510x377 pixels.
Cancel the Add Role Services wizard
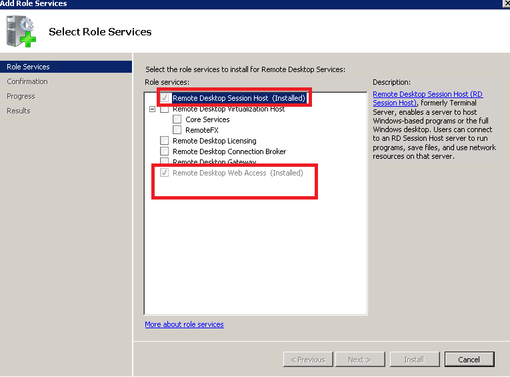[469, 360]
